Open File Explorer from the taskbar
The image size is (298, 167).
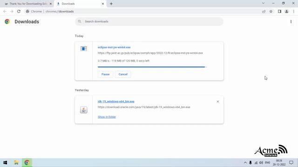(16, 163)
